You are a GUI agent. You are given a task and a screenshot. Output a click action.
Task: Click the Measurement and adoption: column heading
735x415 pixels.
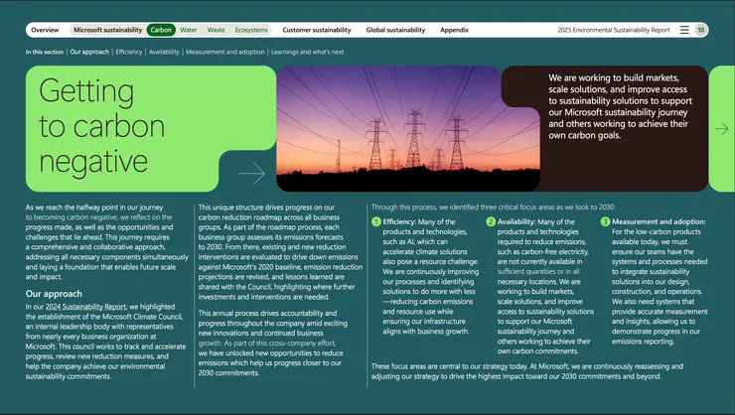659,222
